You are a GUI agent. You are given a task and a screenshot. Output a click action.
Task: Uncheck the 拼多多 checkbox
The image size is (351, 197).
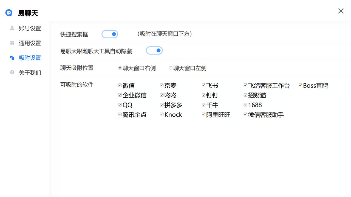click(162, 105)
